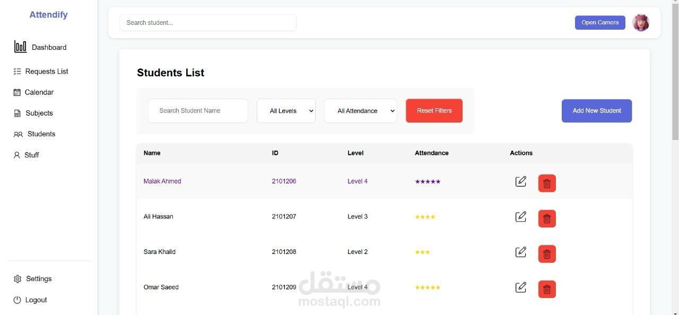Click the Malak Ahmed name cell
The height and width of the screenshot is (315, 679).
[x=162, y=181]
